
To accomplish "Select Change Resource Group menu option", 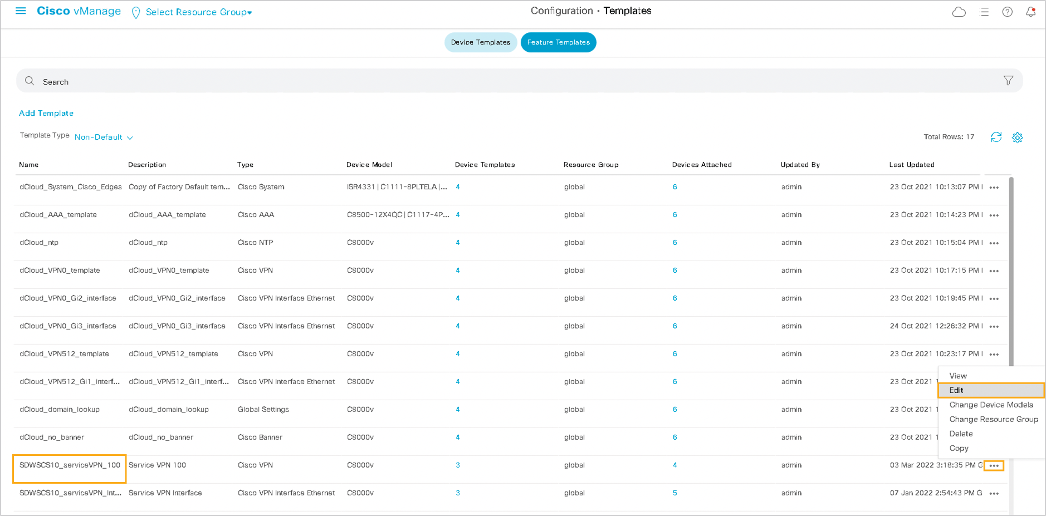I will 993,419.
